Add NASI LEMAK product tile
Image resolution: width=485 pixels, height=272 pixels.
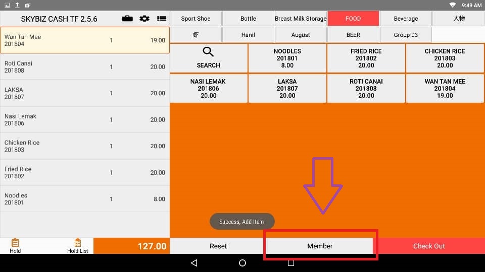pyautogui.click(x=208, y=88)
